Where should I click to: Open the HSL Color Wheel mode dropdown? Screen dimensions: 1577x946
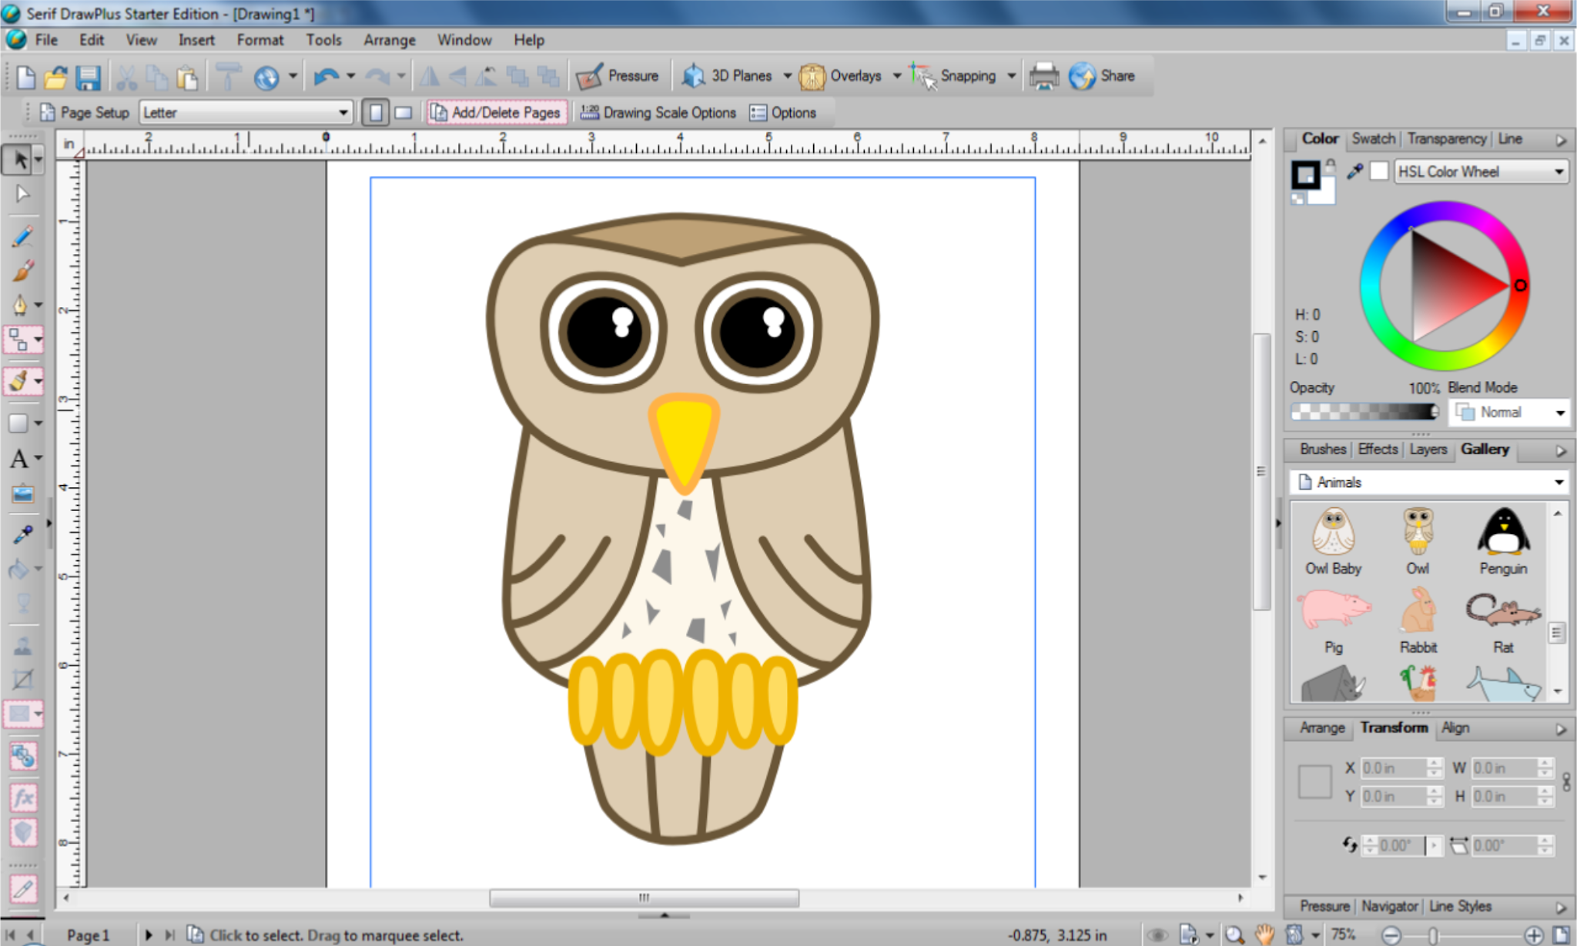point(1559,172)
